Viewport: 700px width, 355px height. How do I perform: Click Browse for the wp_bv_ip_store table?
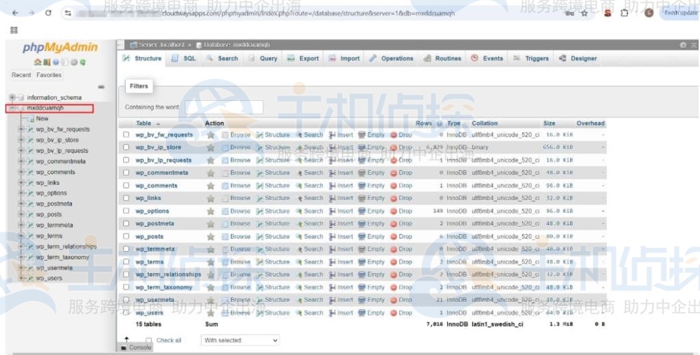tap(235, 147)
